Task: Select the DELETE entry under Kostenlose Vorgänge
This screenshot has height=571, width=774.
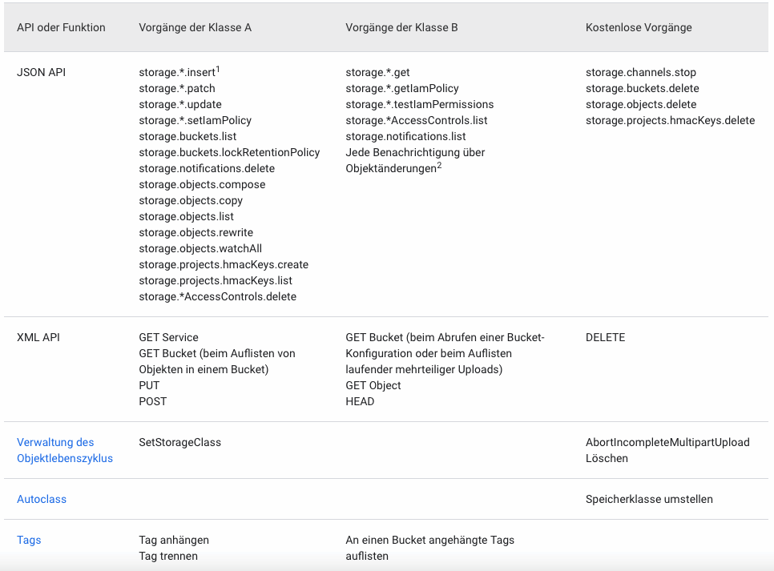Action: pyautogui.click(x=604, y=337)
